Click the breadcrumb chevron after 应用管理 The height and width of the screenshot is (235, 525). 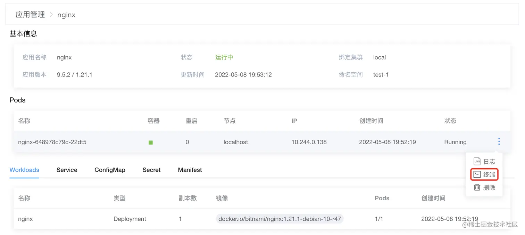51,15
